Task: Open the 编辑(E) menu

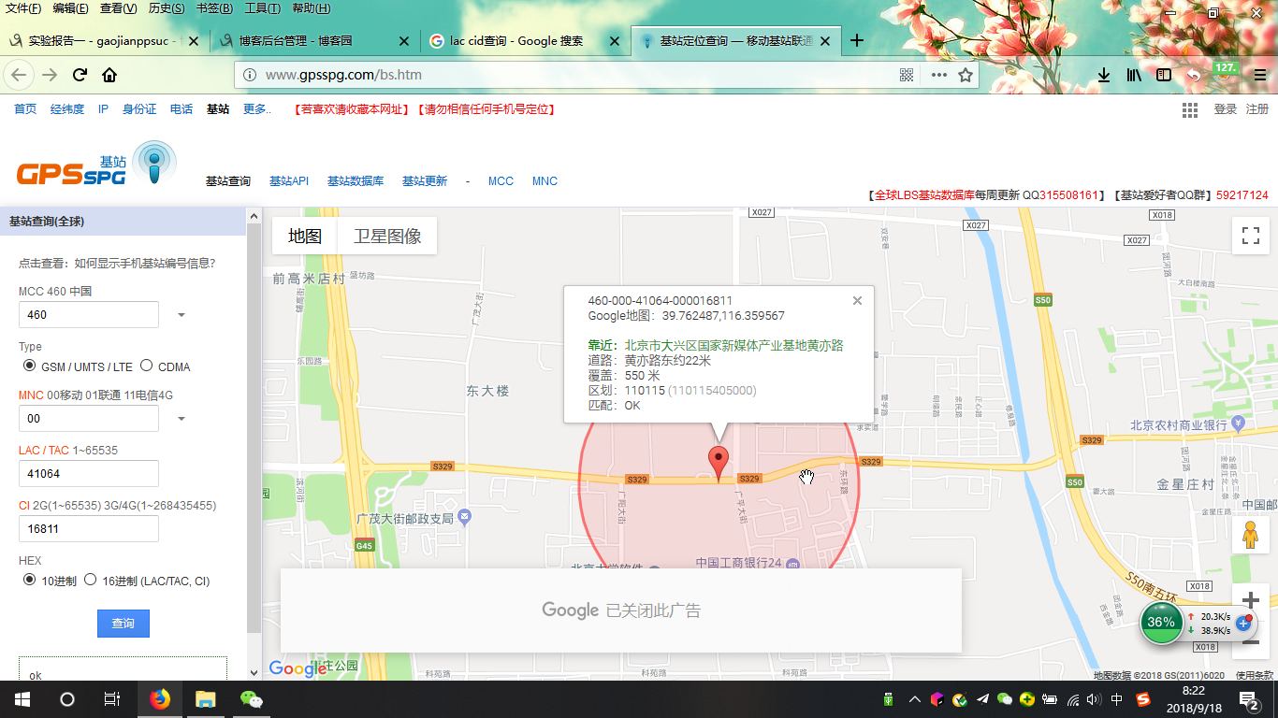Action: (70, 8)
